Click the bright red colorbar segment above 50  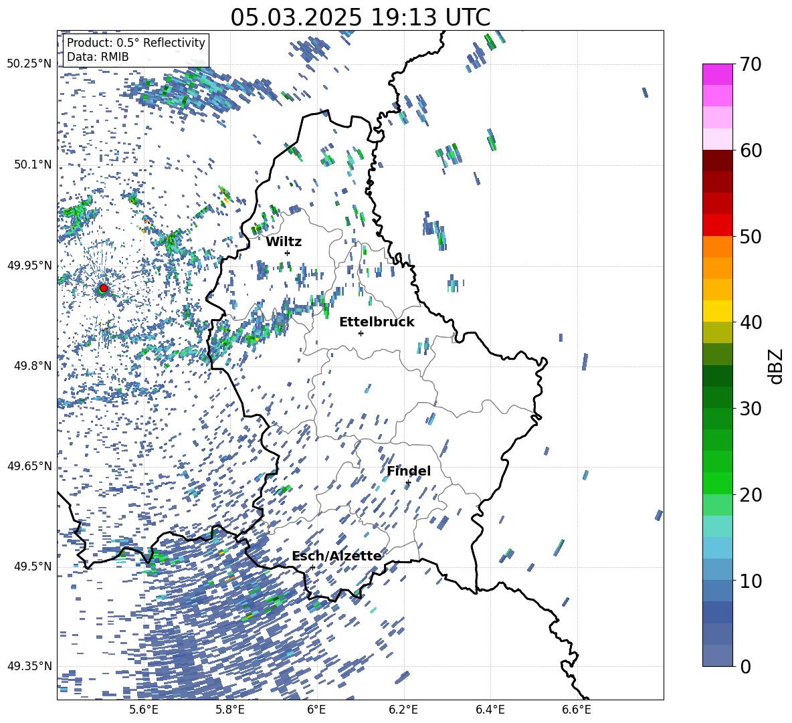(717, 225)
